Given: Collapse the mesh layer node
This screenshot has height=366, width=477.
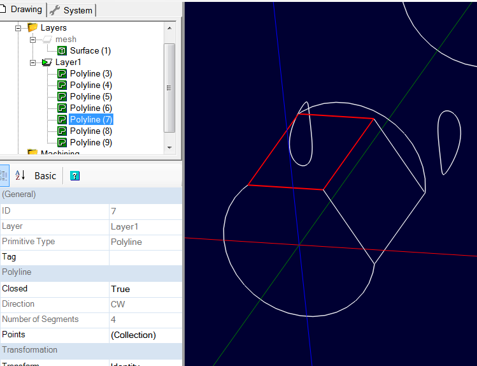Looking at the screenshot, I should point(33,40).
